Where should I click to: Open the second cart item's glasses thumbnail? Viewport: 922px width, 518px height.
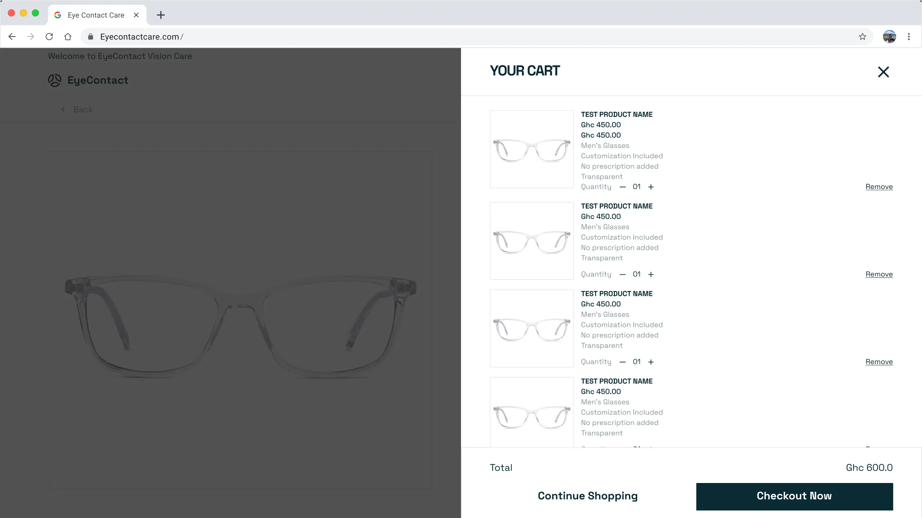531,241
